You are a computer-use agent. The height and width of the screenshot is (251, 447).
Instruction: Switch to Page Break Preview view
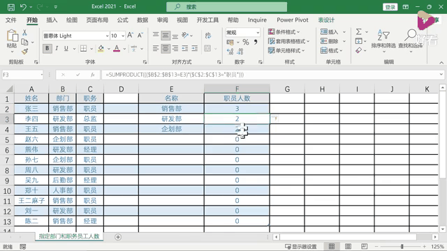[365, 246]
